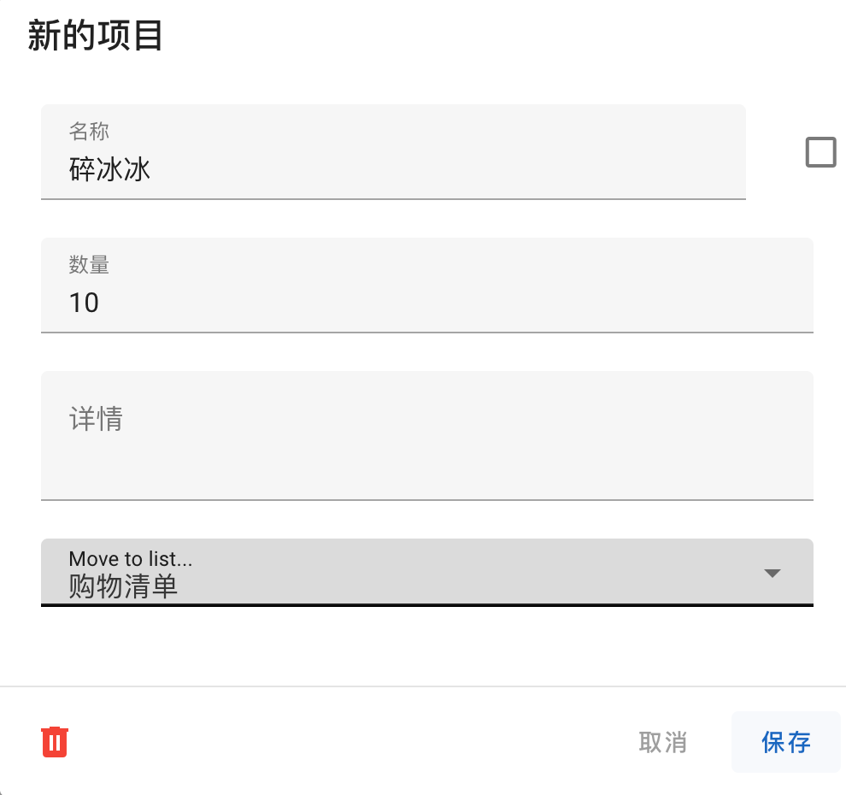The height and width of the screenshot is (795, 846).
Task: Focus the 详情 details text area
Action: [x=426, y=436]
